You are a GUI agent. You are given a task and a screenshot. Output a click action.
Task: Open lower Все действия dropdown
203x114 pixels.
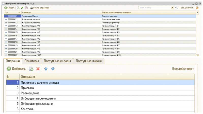click(183, 69)
